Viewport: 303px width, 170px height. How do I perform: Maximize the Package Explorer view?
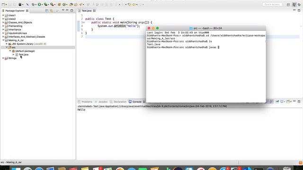point(71,10)
